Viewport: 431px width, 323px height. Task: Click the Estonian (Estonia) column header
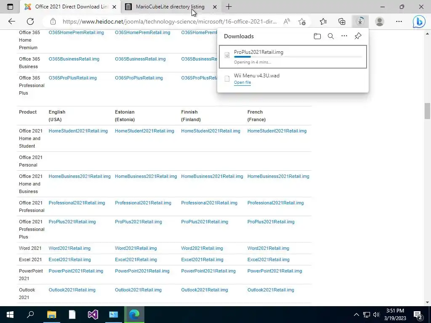[125, 116]
